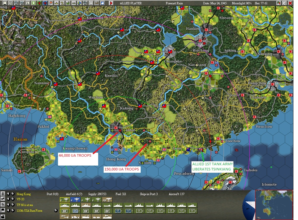The image size is (298, 220).
Task: Show next air unit after VF-33
Action: point(13,199)
